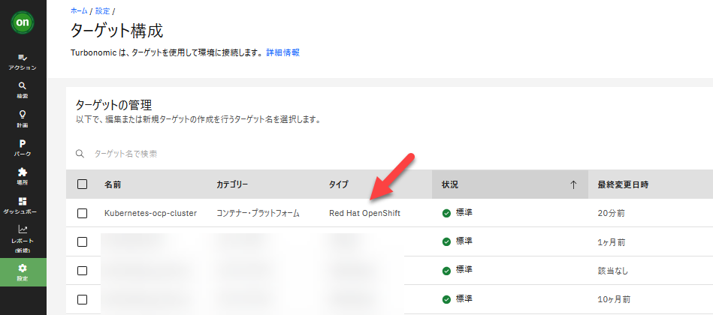
Task: Sort by the 最終変更日時 column header
Action: click(x=623, y=184)
